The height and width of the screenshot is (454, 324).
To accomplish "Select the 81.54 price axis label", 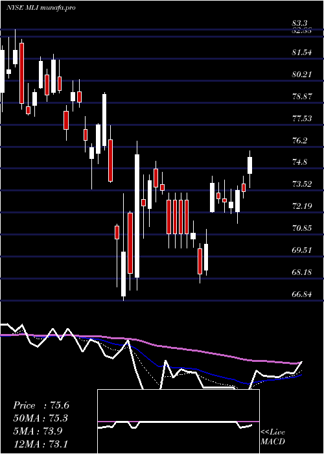I will 302,53.
